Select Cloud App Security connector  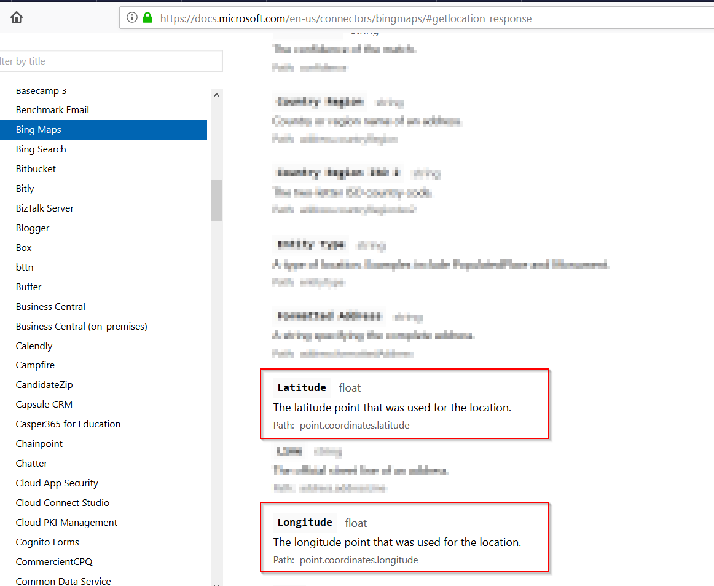tap(57, 483)
